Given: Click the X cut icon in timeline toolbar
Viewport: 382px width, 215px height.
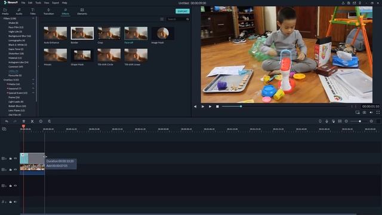Looking at the screenshot, I should click(32, 121).
